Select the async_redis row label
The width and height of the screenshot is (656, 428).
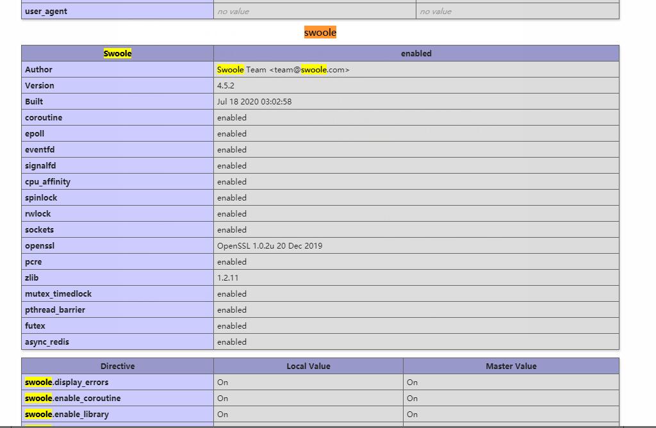47,342
